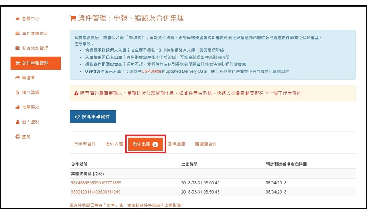This screenshot has width=367, height=209.
Task: Click the lifebuoy icon beside 查詢
Action: click(17, 137)
